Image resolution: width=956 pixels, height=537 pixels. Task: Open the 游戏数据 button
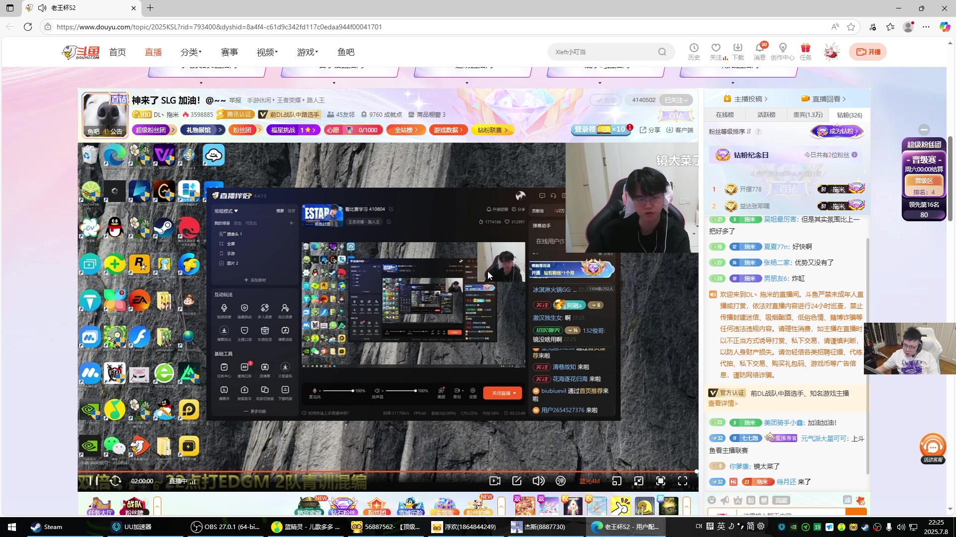(449, 130)
